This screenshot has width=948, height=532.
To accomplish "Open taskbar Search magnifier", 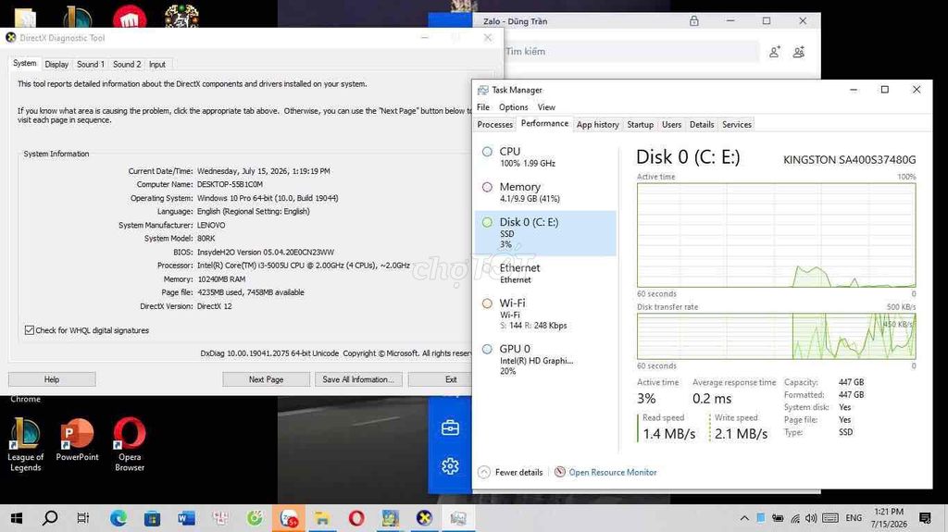I will click(x=50, y=518).
